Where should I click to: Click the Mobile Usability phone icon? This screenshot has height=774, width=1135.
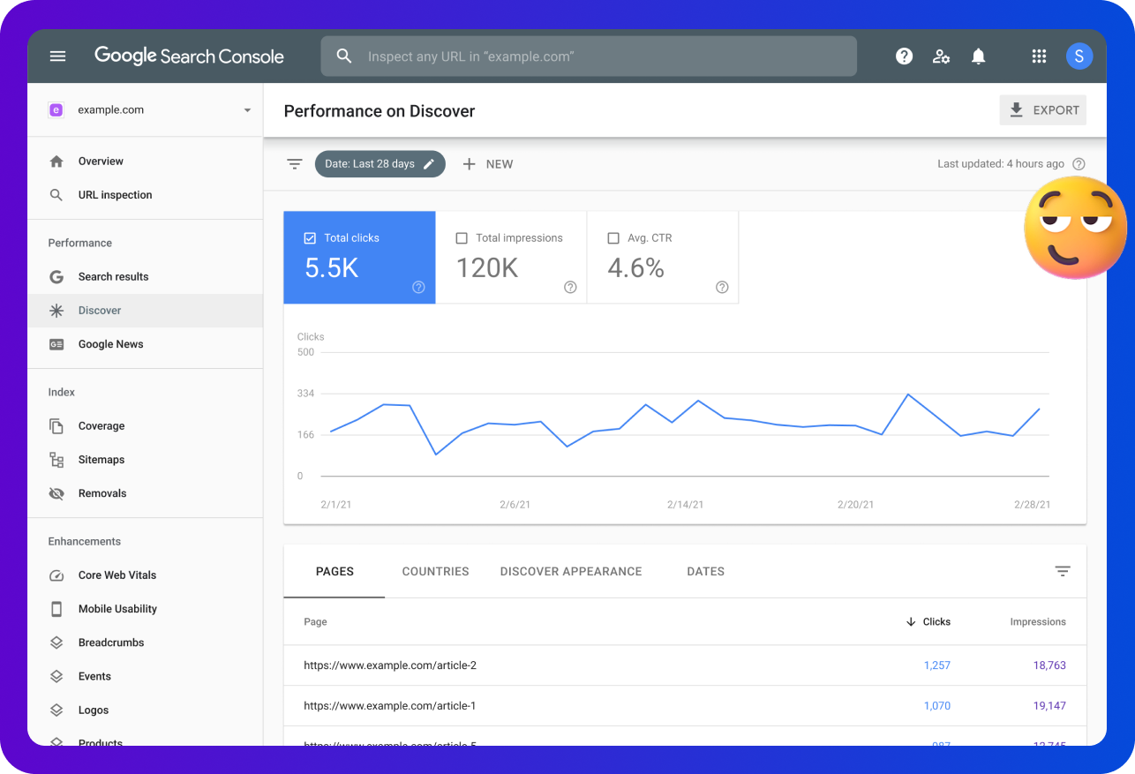pos(56,609)
